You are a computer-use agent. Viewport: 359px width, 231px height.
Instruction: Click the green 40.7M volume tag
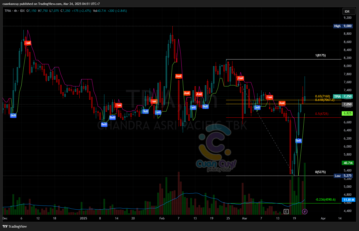(348, 163)
